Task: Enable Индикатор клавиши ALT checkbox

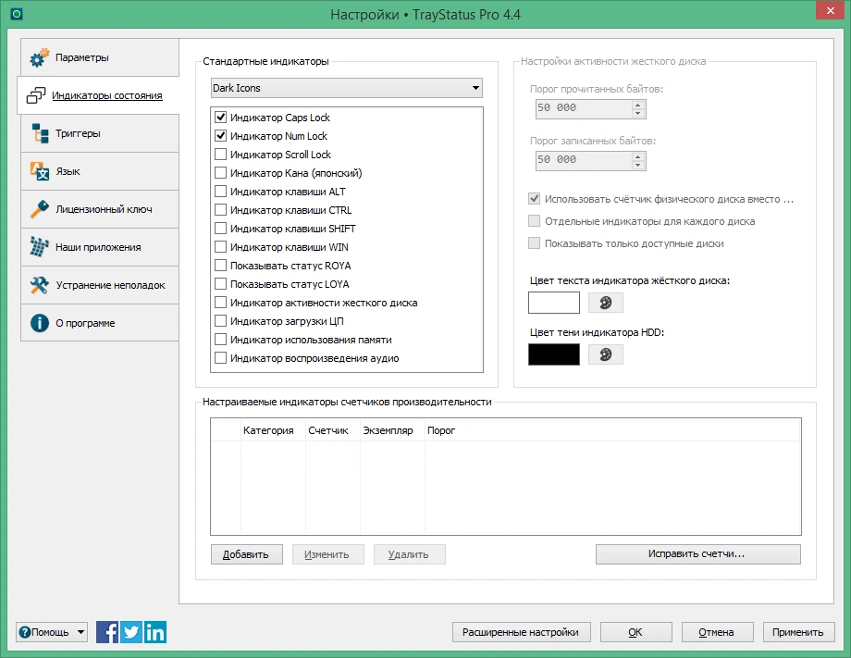Action: (220, 191)
